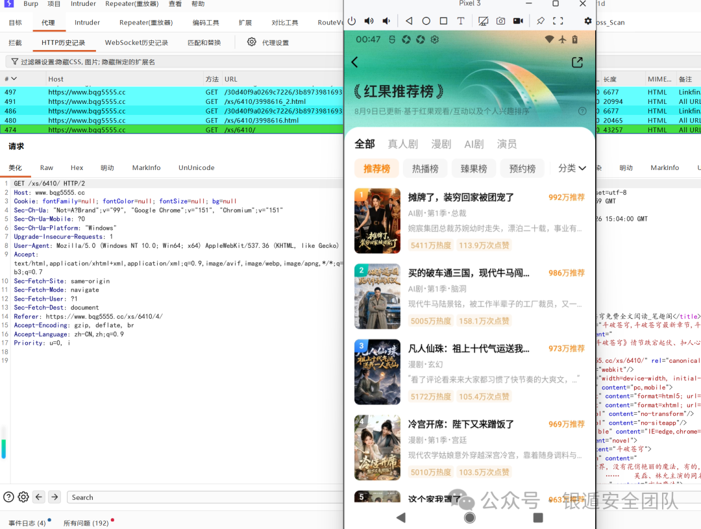Sort history by the # column dropdown arrow

(x=14, y=79)
